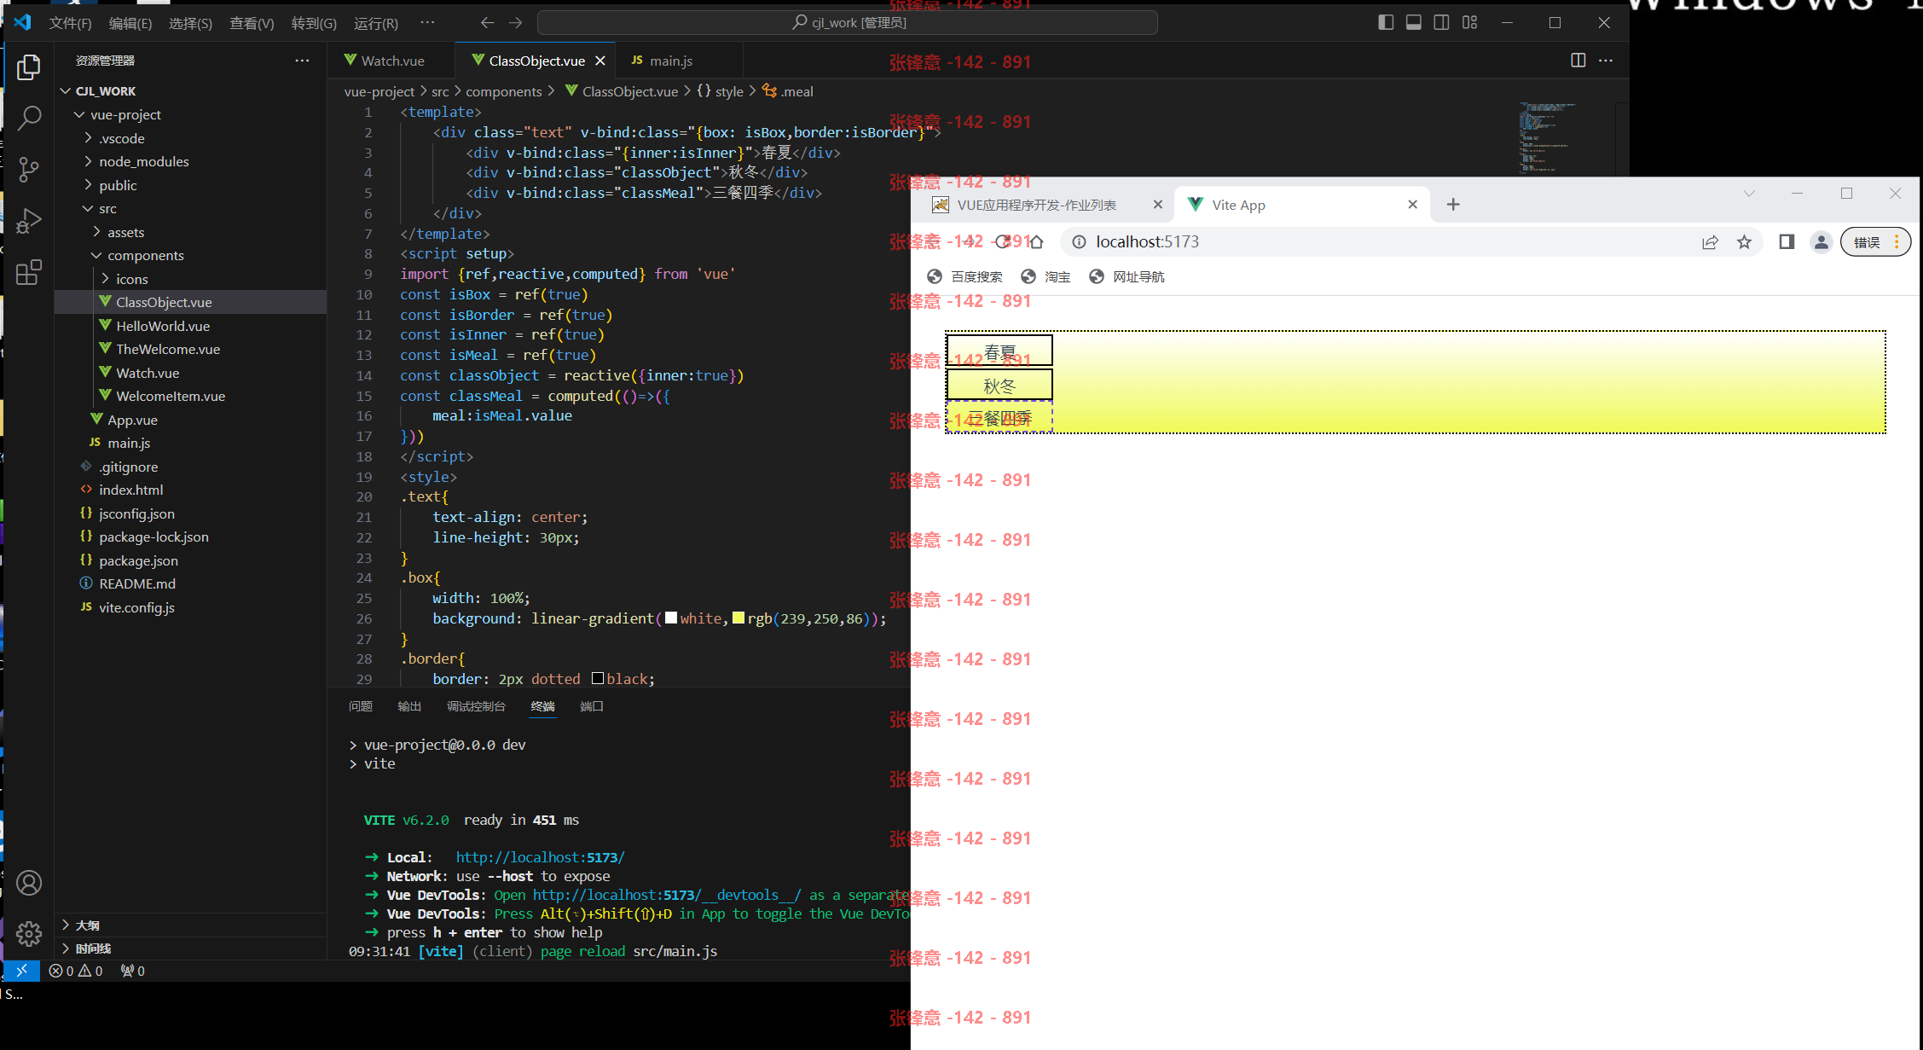The height and width of the screenshot is (1050, 1923).
Task: Open editor more actions ellipsis
Action: point(1606,60)
